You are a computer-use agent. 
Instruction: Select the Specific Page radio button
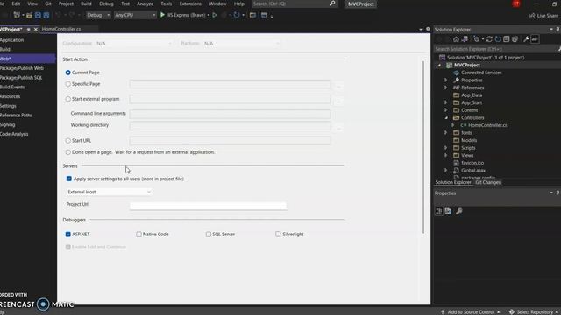[68, 84]
